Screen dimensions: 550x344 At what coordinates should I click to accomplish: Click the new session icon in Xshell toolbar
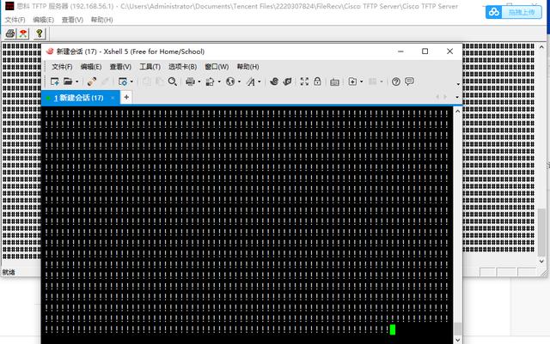tap(55, 81)
